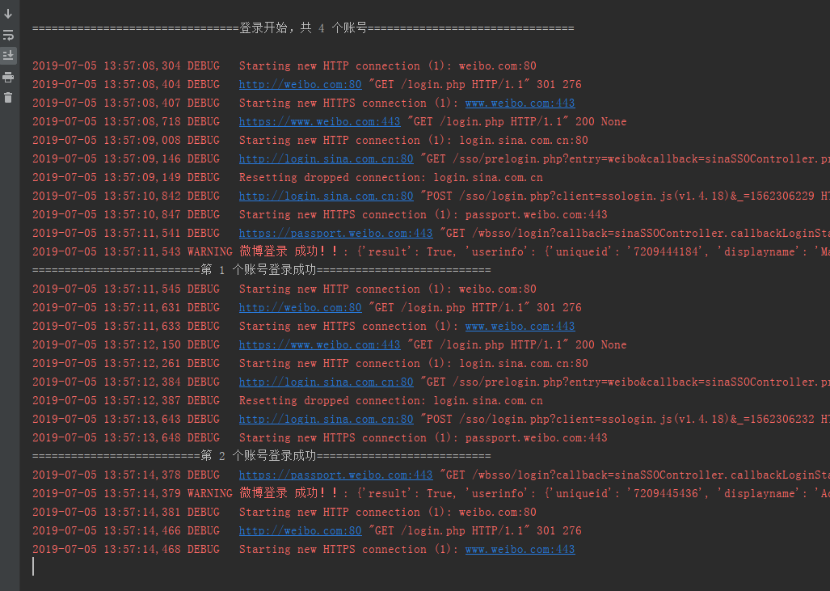Screen dimensions: 830x591
Task: Click 'login.sina.com.cn:80' text at 13:57:12,261
Action: click(524, 363)
